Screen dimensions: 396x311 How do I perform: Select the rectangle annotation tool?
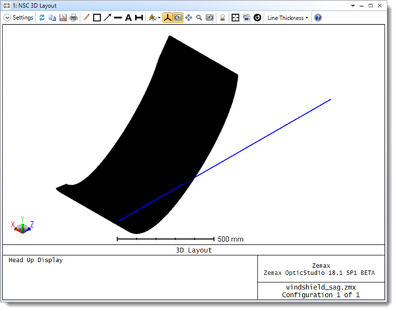click(x=97, y=18)
